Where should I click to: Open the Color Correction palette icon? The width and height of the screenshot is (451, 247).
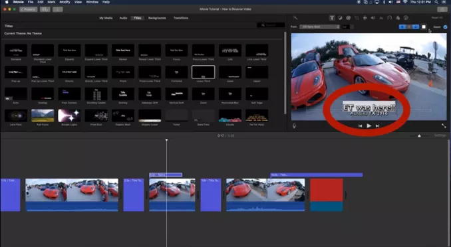coord(349,18)
